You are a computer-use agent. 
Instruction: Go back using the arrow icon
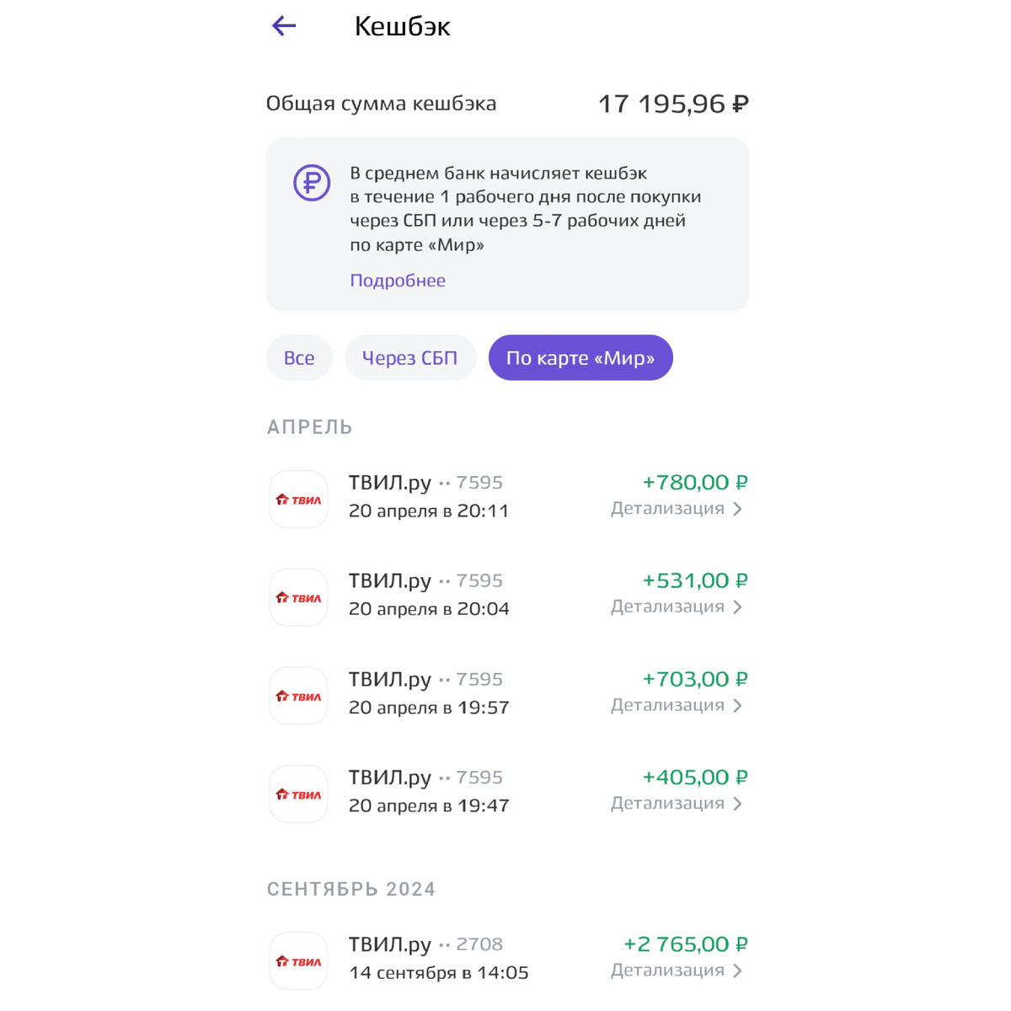(285, 26)
